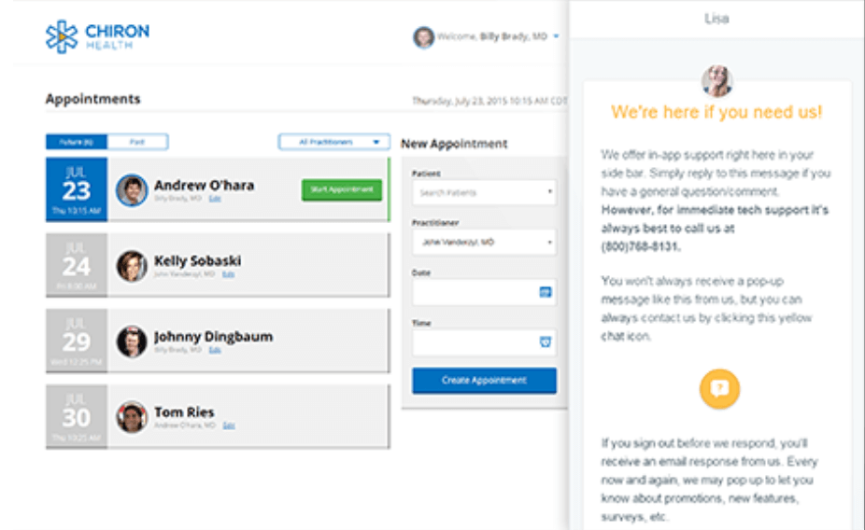Click Johnny Dingbaum's avatar picture

(x=132, y=342)
